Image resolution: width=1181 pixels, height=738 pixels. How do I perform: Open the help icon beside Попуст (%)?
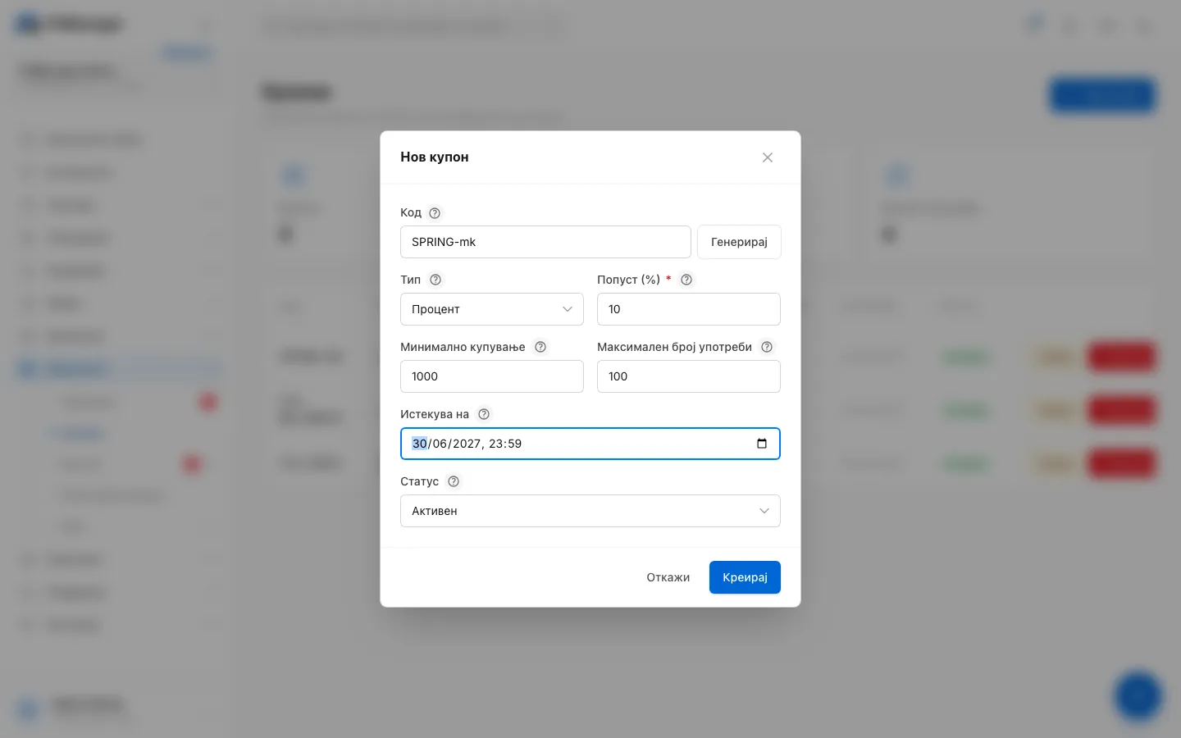pyautogui.click(x=686, y=280)
